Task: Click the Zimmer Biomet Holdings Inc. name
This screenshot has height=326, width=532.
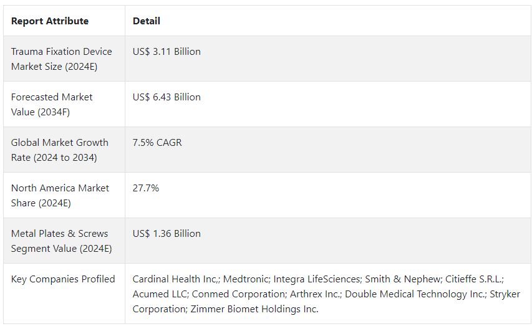Action: [x=254, y=309]
